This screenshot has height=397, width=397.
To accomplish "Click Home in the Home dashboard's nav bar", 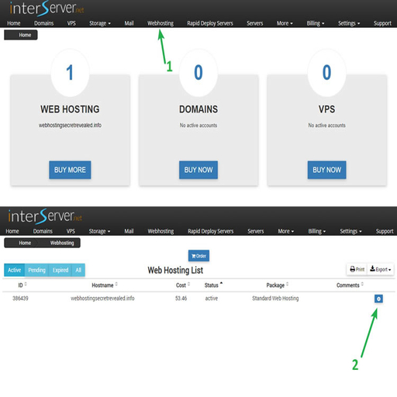I will pos(14,23).
